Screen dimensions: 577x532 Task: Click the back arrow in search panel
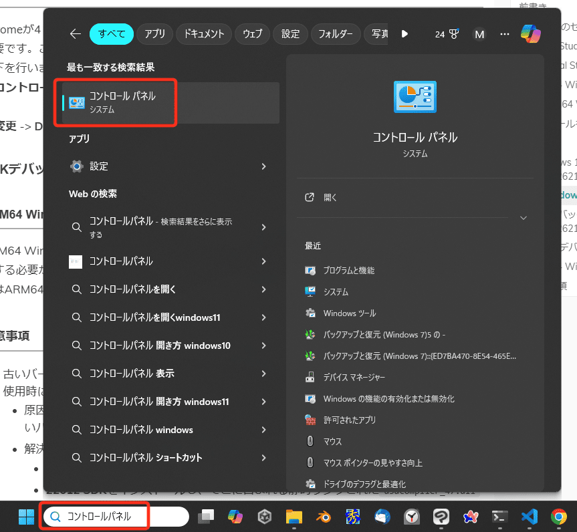click(x=75, y=34)
